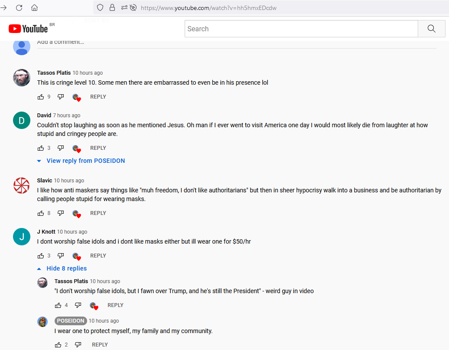Open the tracking protection shield icon

(x=100, y=8)
